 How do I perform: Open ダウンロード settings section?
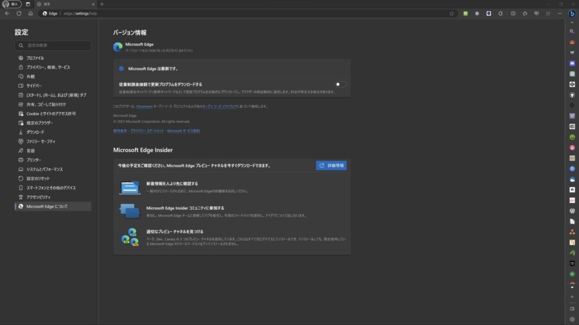coord(53,132)
